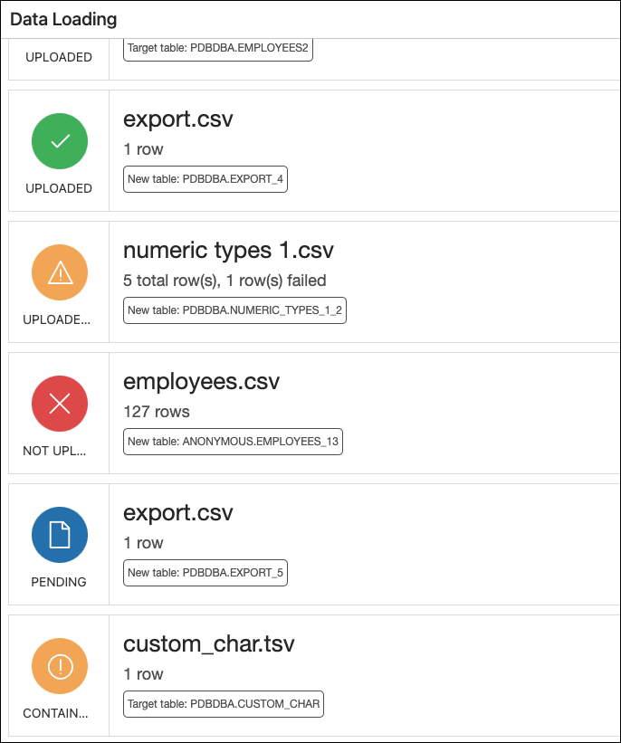The height and width of the screenshot is (743, 621).
Task: Click the New table PDBDBA.EXPORT_4 chip
Action: (205, 178)
